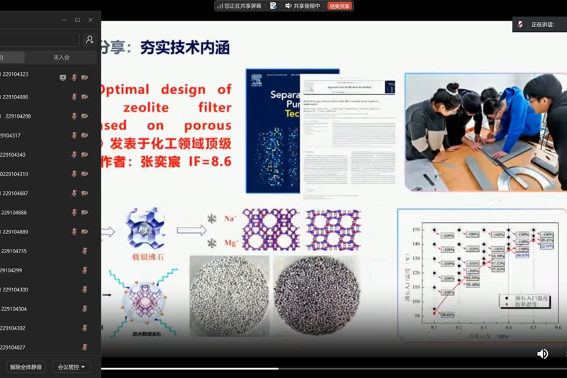Click the participant search input field
This screenshot has width=567, height=378.
pyautogui.click(x=39, y=40)
